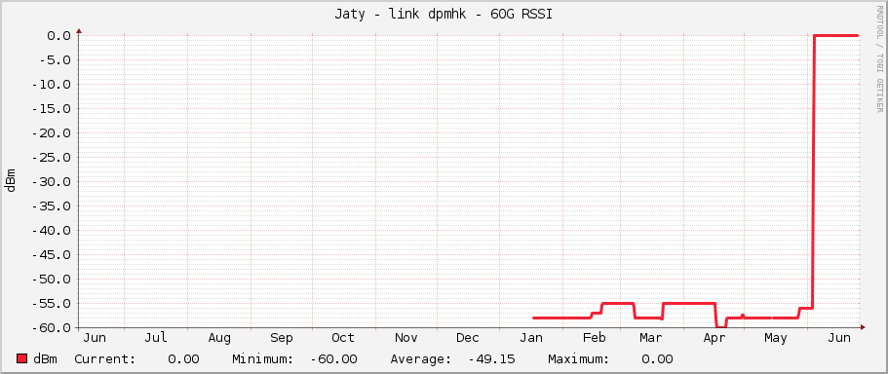Click the 'Jan' x-axis month label
Image resolution: width=888 pixels, height=374 pixels.
pos(531,338)
